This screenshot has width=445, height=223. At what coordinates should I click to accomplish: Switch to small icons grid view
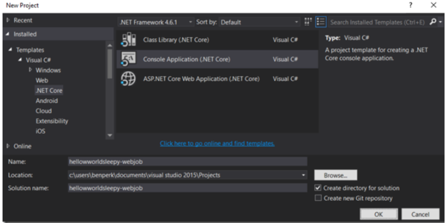tap(308, 22)
